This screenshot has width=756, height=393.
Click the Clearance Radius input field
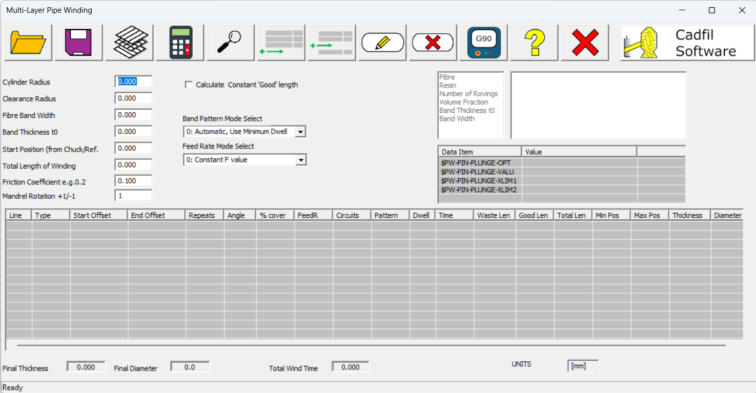coord(134,98)
